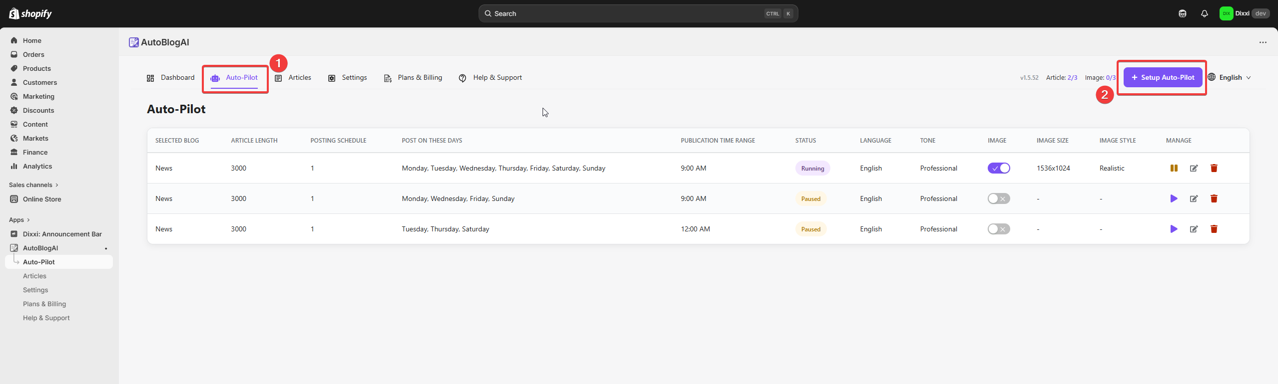Viewport: 1278px width, 384px height.
Task: Delete the Monday, Wednesday, Friday, Sunday schedule
Action: (x=1214, y=198)
